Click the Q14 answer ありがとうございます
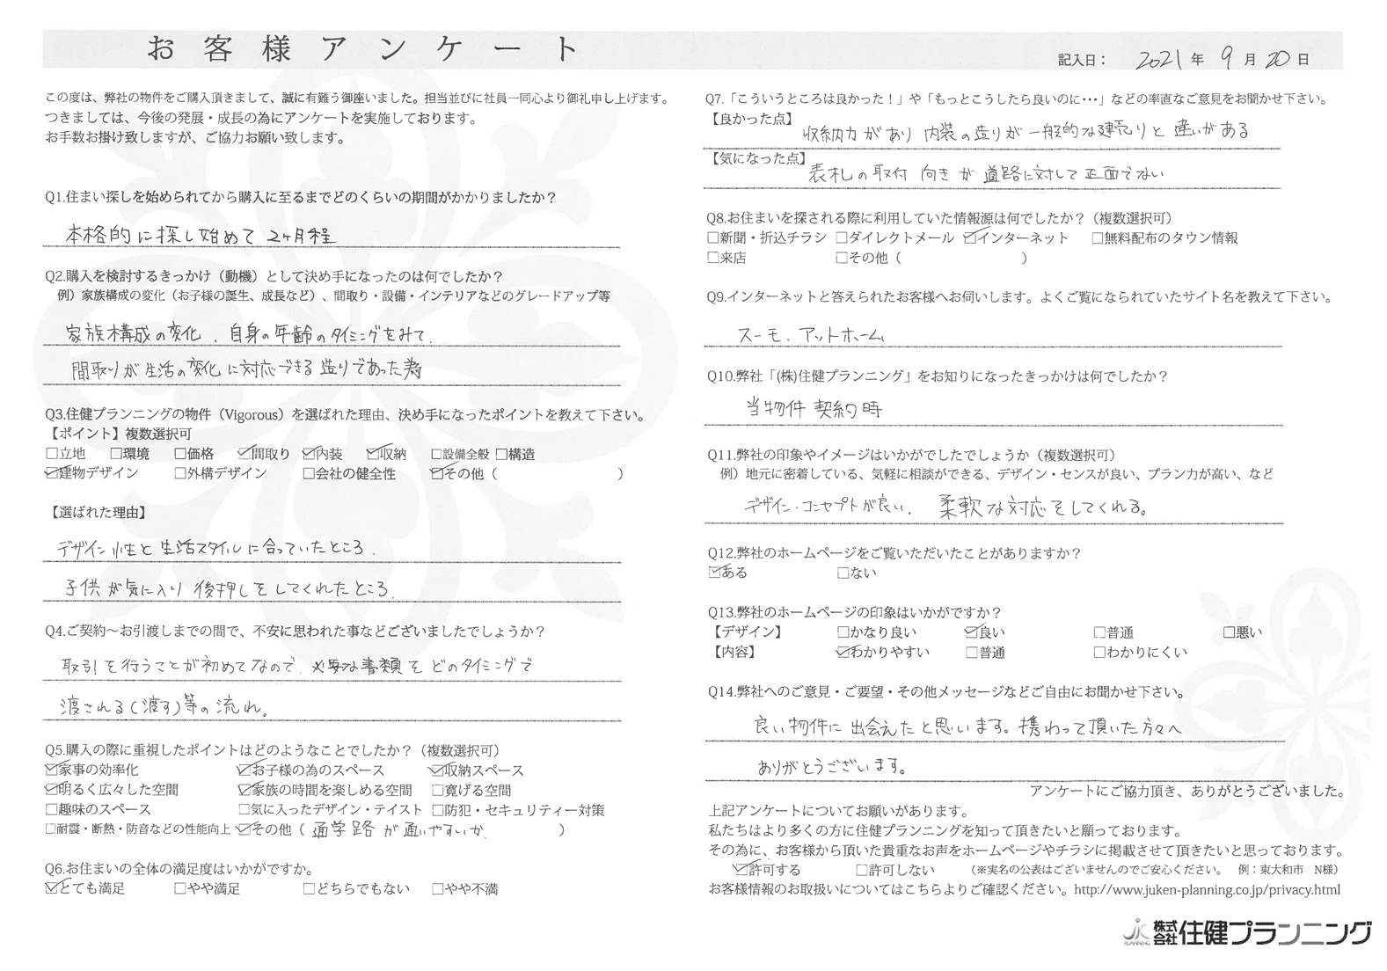The height and width of the screenshot is (971, 1387). [x=832, y=767]
